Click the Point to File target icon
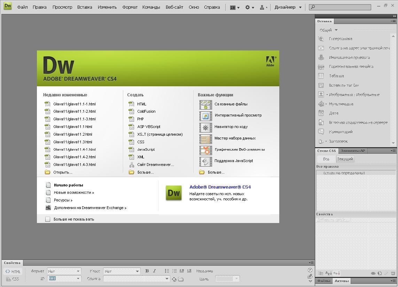Viewport: 398px width, 287px height. pyautogui.click(x=174, y=279)
